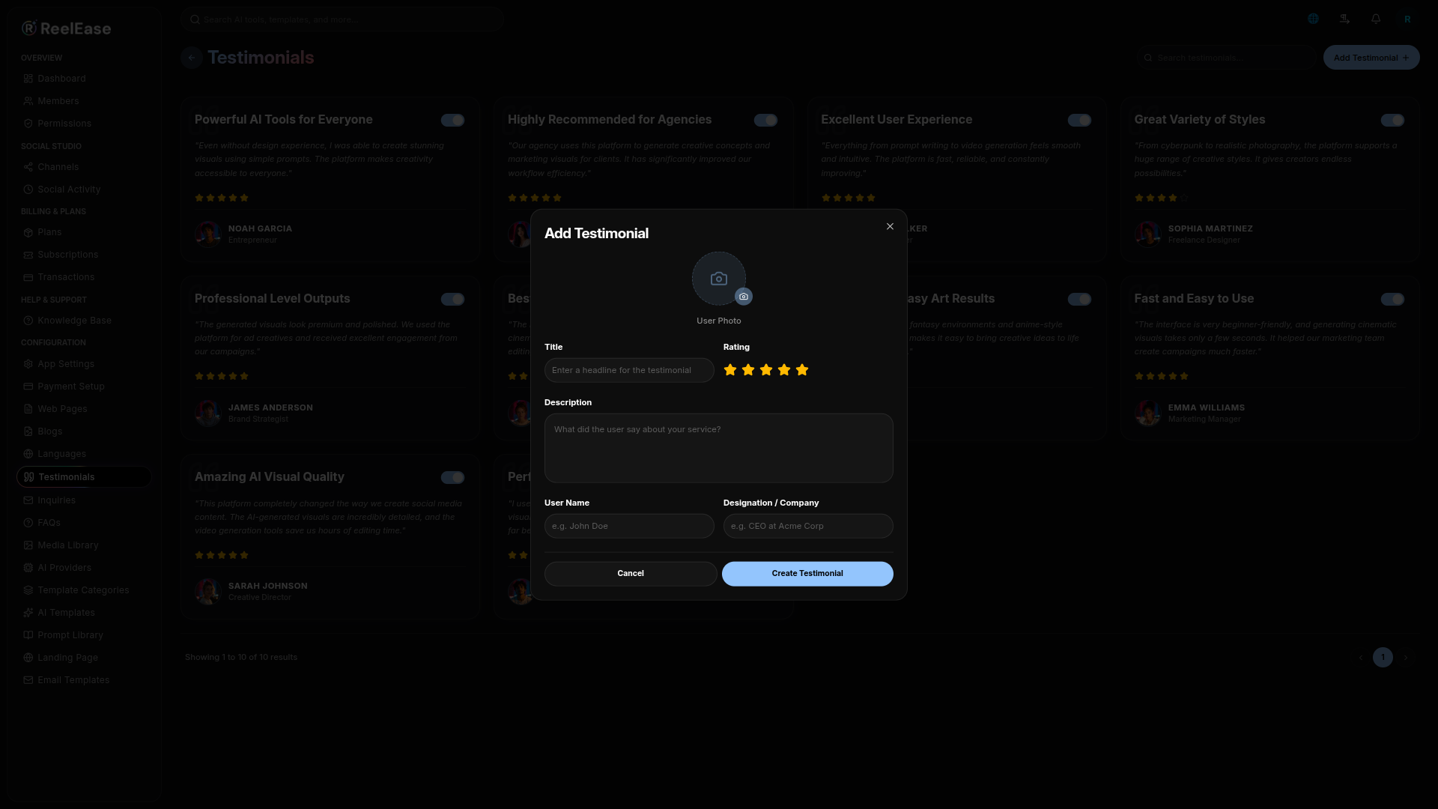1438x809 pixels.
Task: Toggle Excellent User Experience switch
Action: pos(1079,120)
